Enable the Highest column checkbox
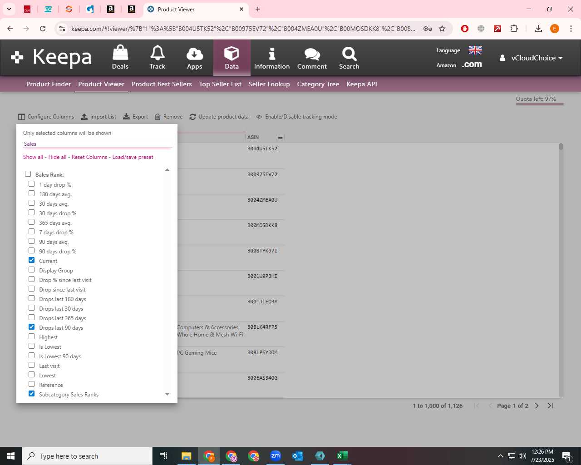Image resolution: width=581 pixels, height=465 pixels. [31, 336]
